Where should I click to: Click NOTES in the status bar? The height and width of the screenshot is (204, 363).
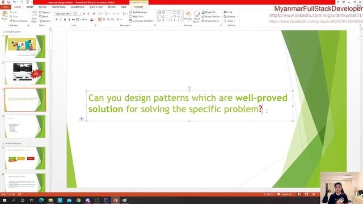[x=269, y=194]
